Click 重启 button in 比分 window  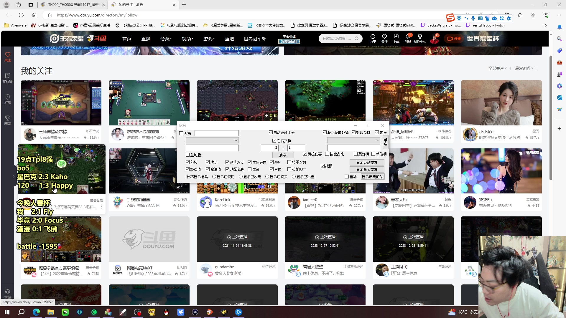click(385, 142)
